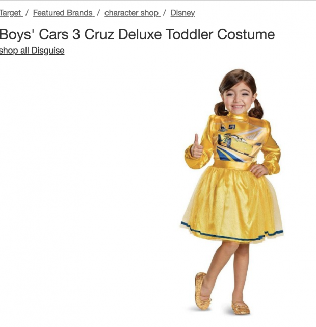Click the number 51 on the costume
This screenshot has height=327, width=316.
(231, 127)
